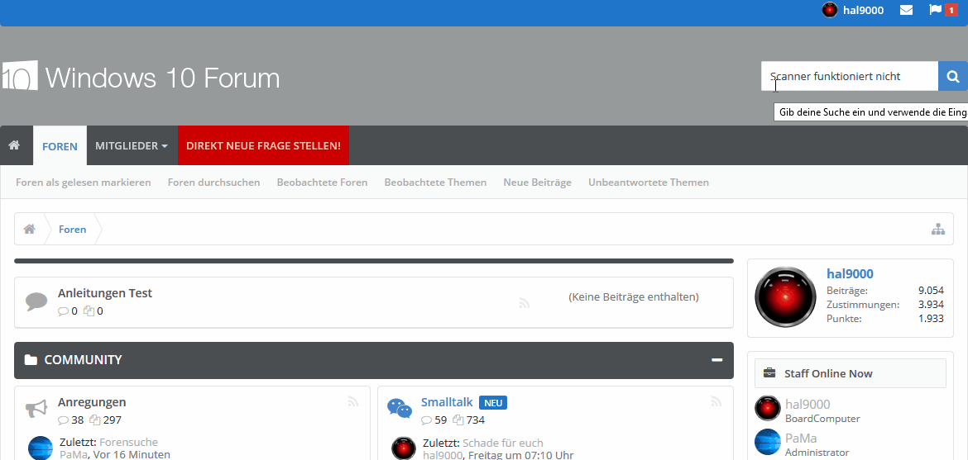The width and height of the screenshot is (968, 460).
Task: Click the Smalltalk chat bubbles icon
Action: (400, 408)
